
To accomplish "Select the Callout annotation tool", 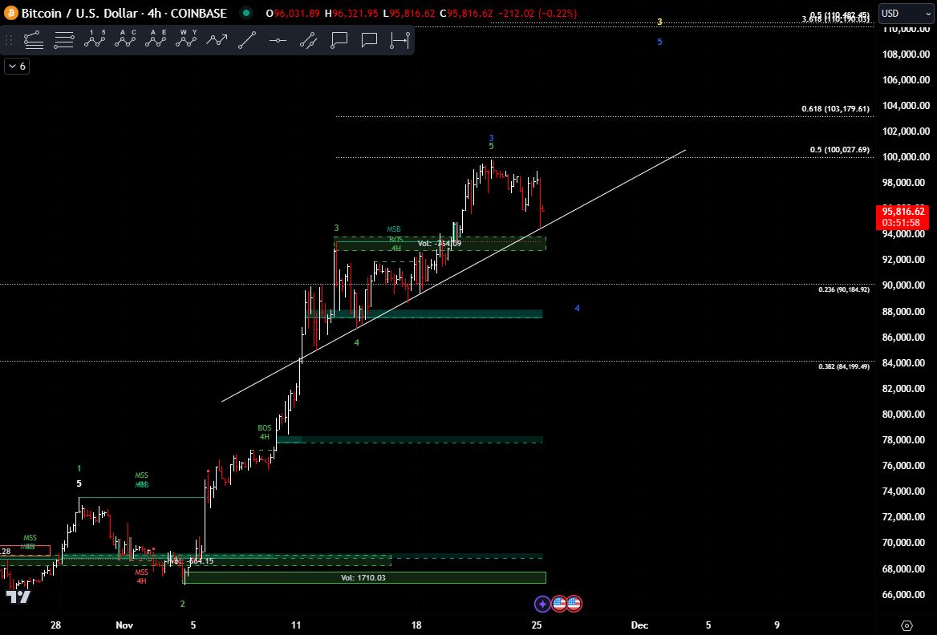I will point(339,40).
